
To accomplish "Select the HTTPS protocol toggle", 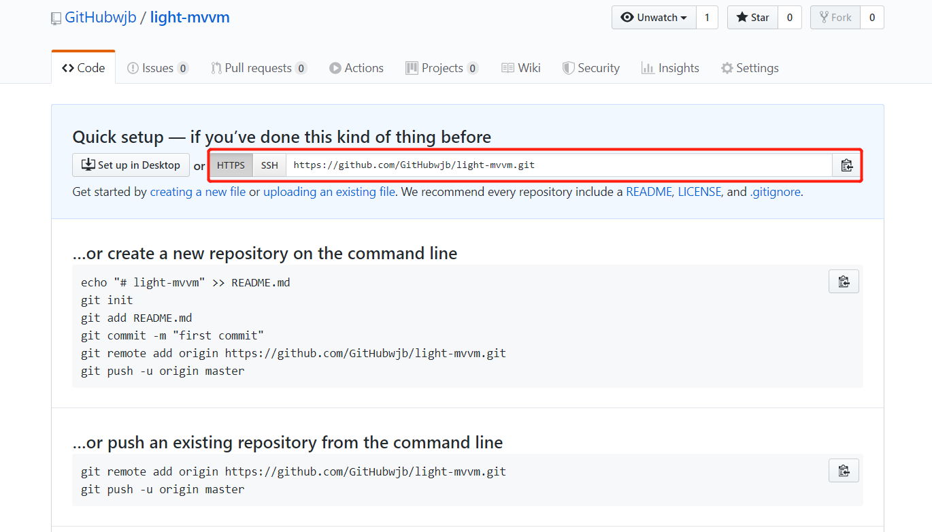I will point(231,165).
